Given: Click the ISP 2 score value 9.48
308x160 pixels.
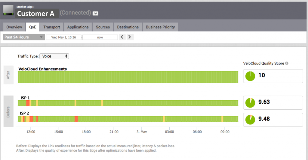Looking at the screenshot, I should click(x=264, y=119).
